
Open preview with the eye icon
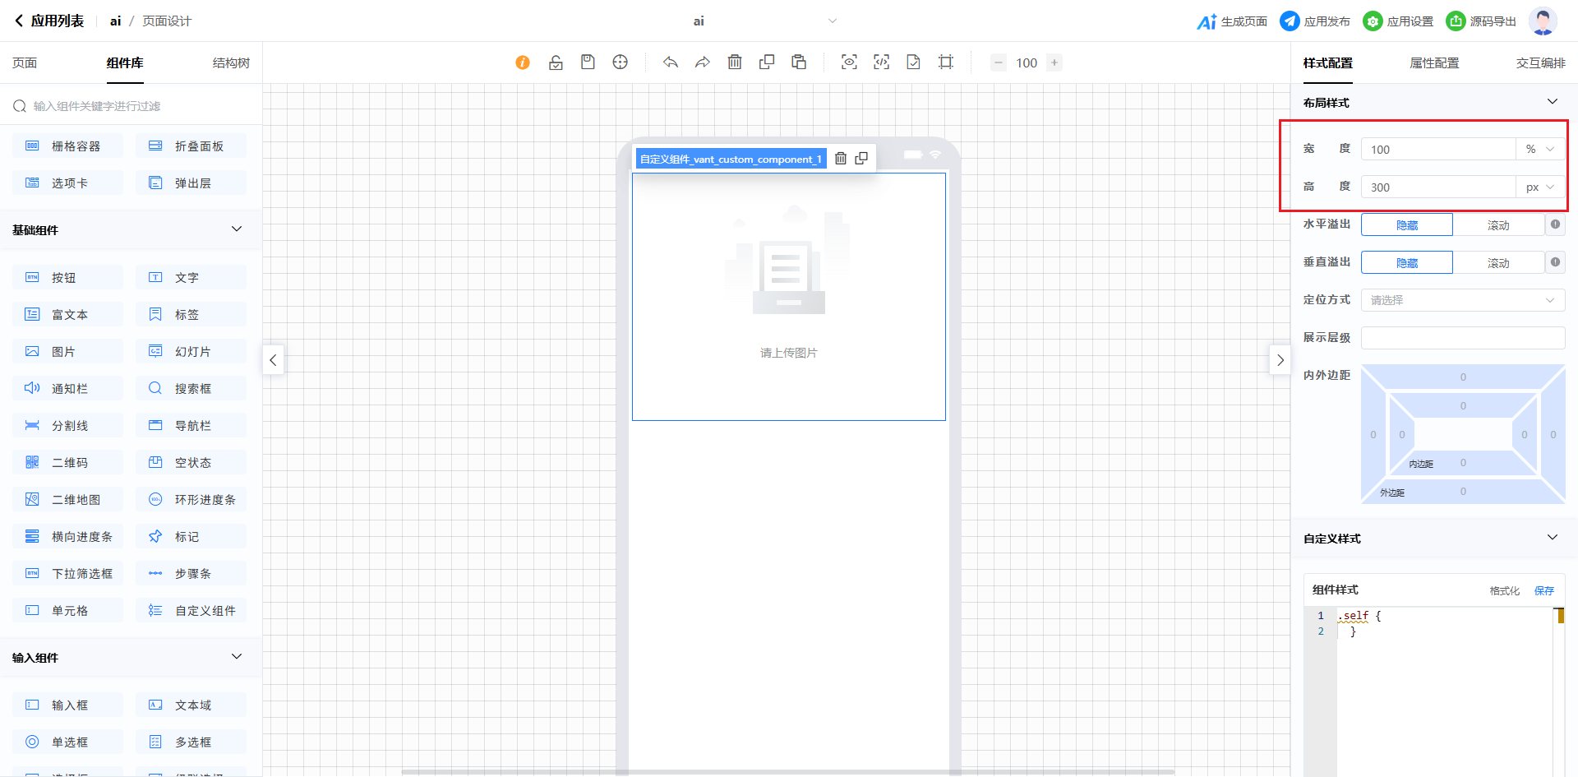click(849, 62)
